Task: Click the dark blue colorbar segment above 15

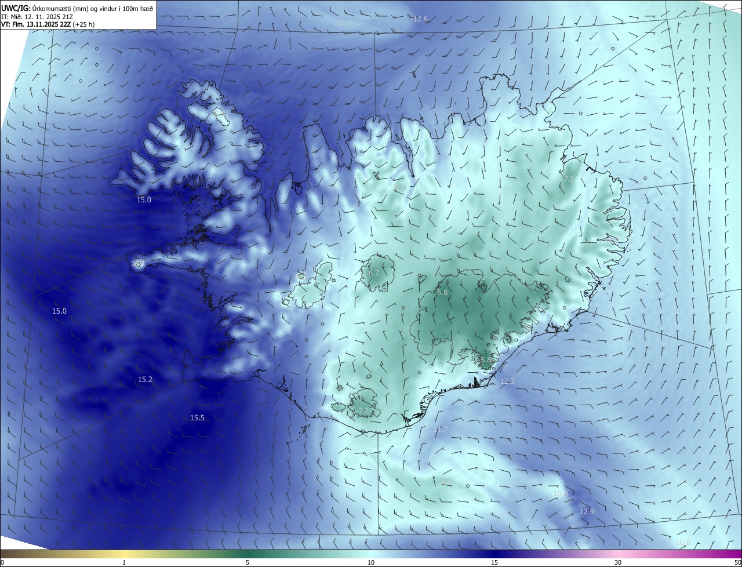Action: [x=494, y=554]
